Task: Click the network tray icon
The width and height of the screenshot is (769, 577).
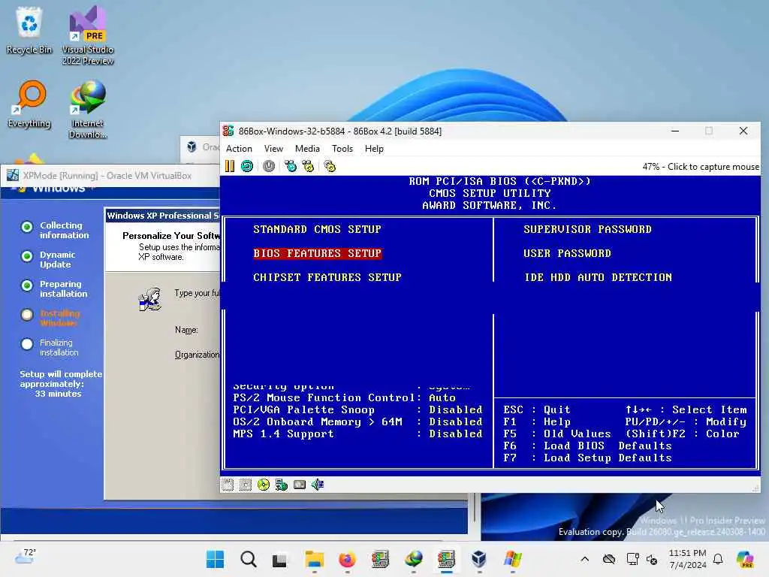Action: 632,559
